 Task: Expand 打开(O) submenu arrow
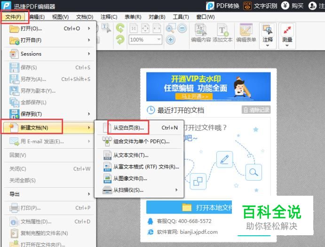(x=89, y=28)
